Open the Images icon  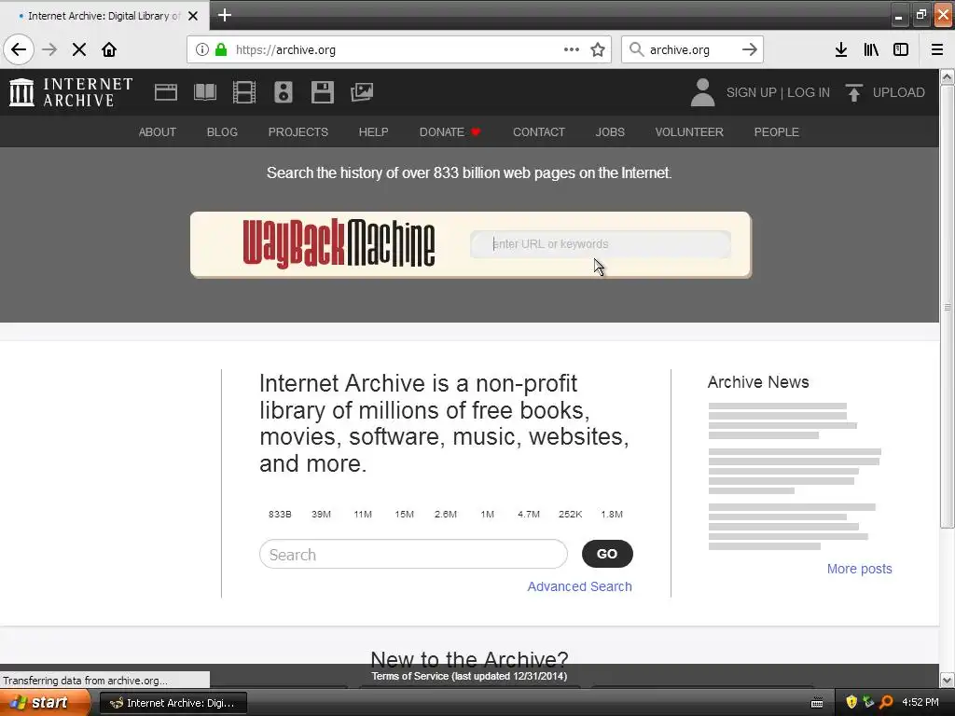point(362,92)
